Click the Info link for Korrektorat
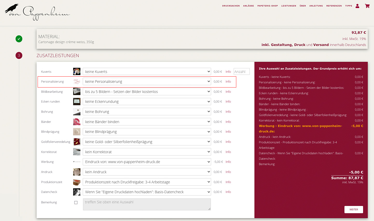This screenshot has width=374, height=221. pos(228,152)
